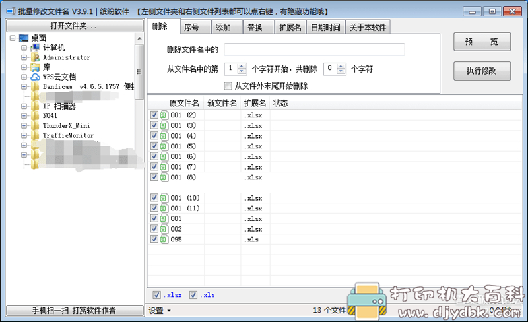Toggle the .xls extension filter checkbox
The image size is (528, 322).
(x=193, y=295)
